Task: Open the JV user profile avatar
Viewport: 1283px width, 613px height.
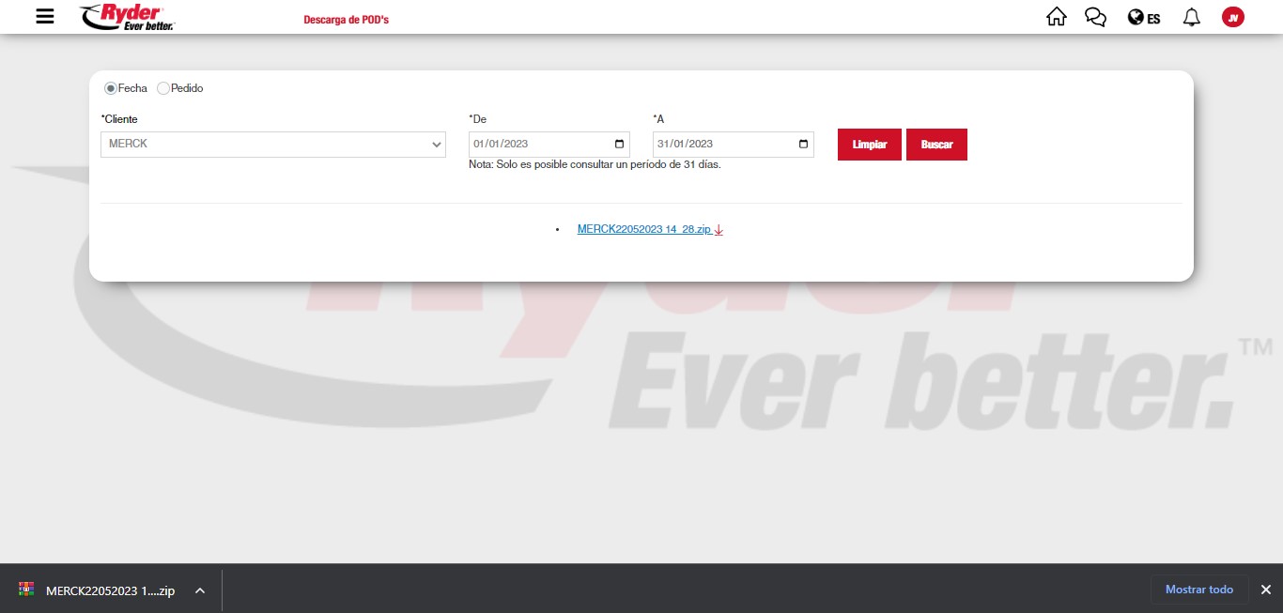Action: [1232, 17]
